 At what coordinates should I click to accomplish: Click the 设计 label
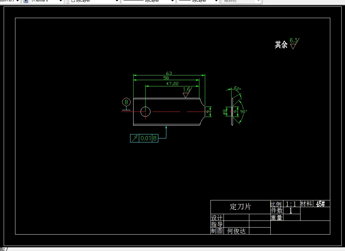point(217,218)
